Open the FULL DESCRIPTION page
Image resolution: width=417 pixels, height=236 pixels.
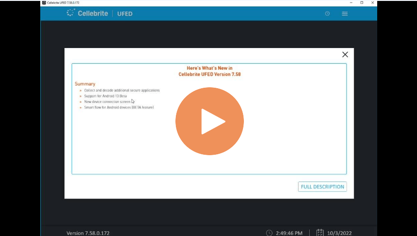click(x=322, y=187)
